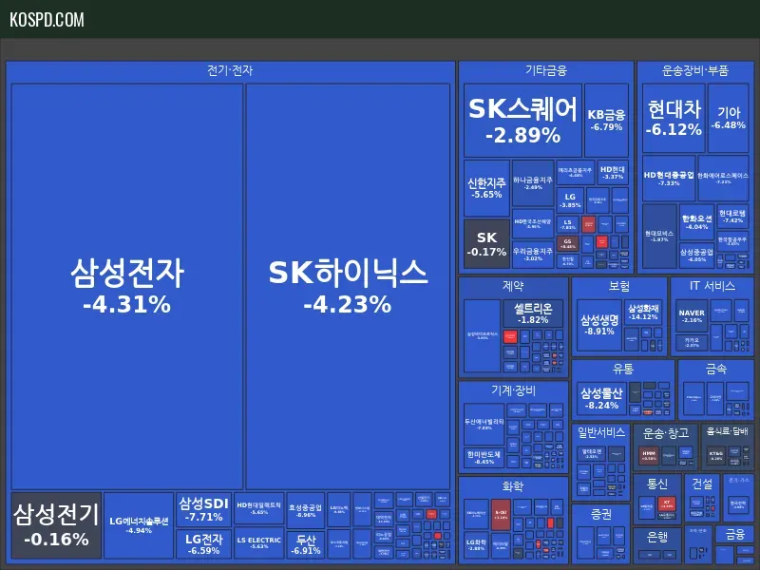Viewport: 760px width, 570px height.
Task: Click the 제약 sector header
Action: click(x=513, y=286)
